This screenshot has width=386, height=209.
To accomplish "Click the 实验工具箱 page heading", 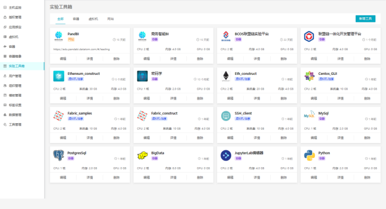I will [61, 7].
